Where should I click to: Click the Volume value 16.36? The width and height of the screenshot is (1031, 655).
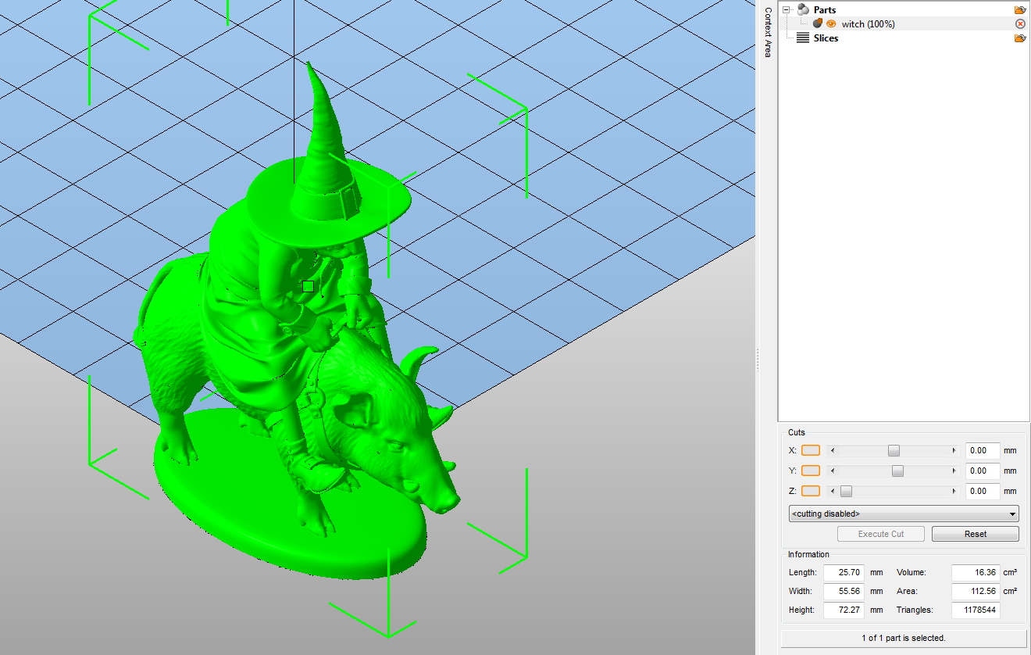click(x=976, y=572)
